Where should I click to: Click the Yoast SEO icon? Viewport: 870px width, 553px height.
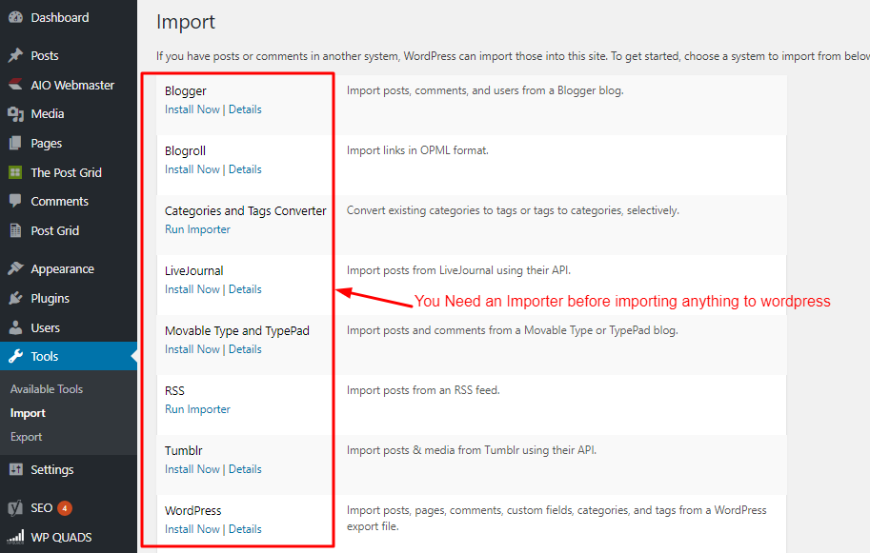(x=15, y=507)
